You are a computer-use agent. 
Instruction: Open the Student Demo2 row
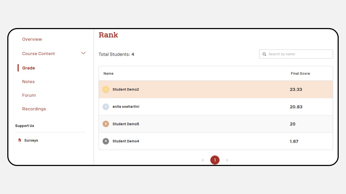[x=216, y=89]
